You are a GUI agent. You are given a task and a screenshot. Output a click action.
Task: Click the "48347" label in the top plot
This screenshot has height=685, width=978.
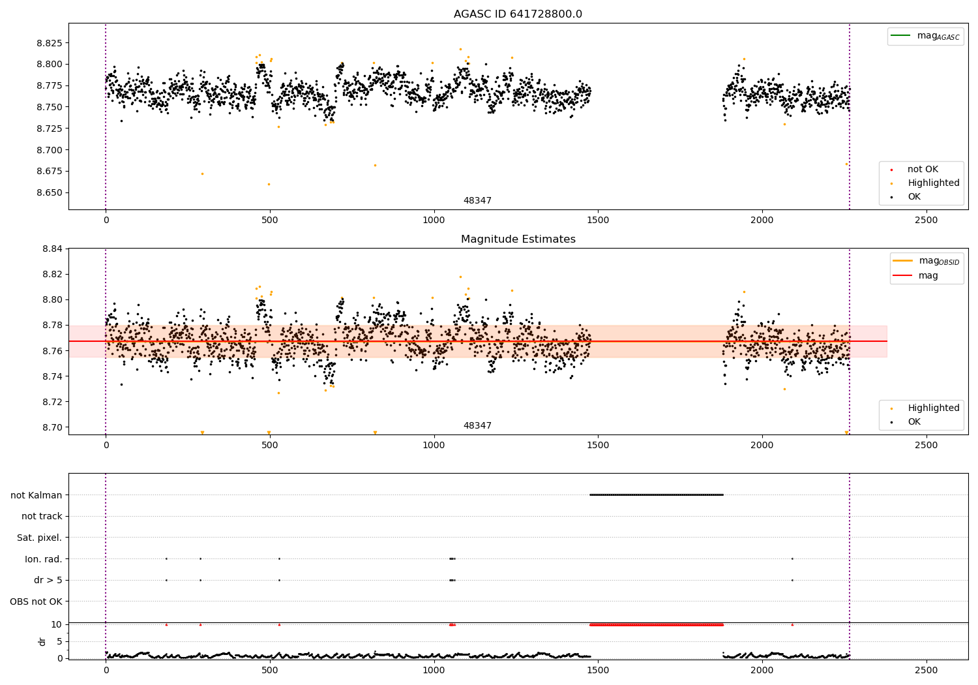pyautogui.click(x=477, y=201)
